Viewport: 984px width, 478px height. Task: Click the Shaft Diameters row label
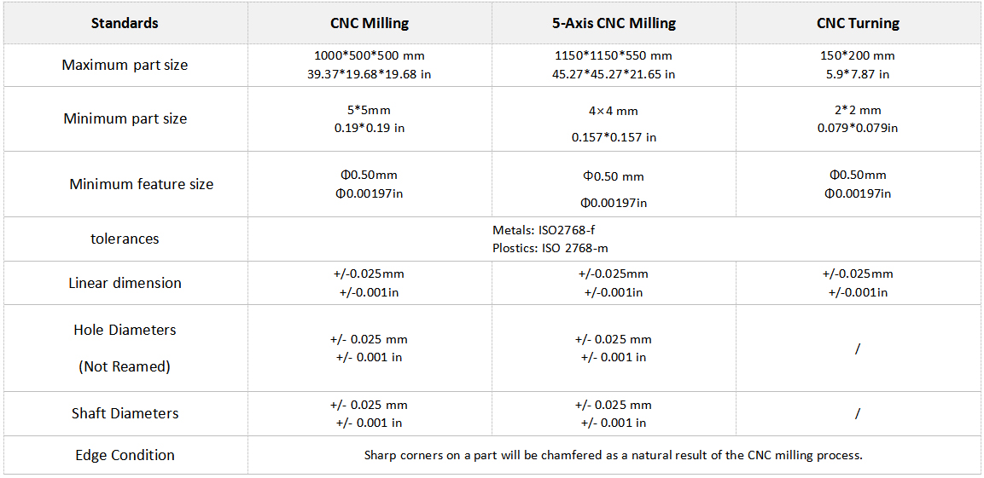click(x=125, y=413)
